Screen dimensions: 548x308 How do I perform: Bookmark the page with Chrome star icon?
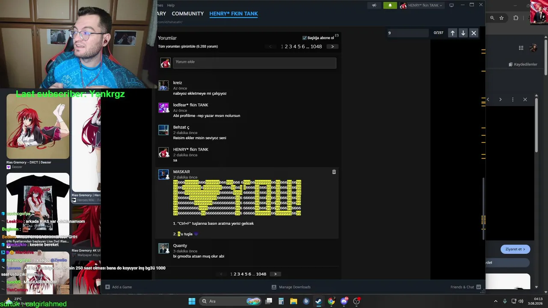click(x=501, y=18)
